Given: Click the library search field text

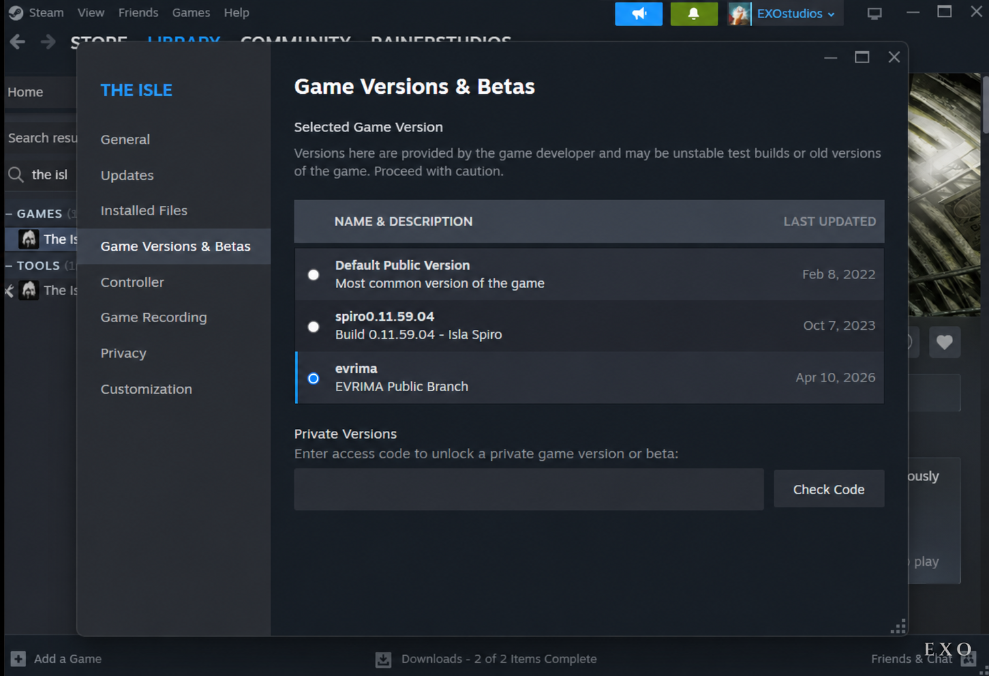Looking at the screenshot, I should click(50, 175).
